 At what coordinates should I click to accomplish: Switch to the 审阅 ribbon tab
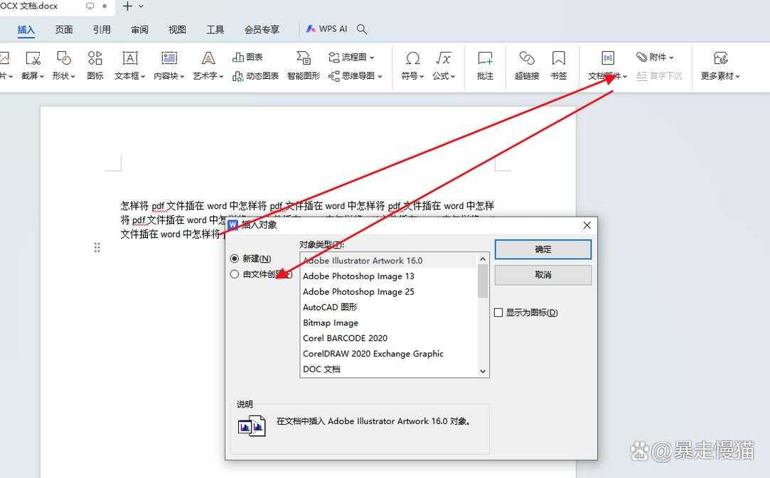pos(139,29)
